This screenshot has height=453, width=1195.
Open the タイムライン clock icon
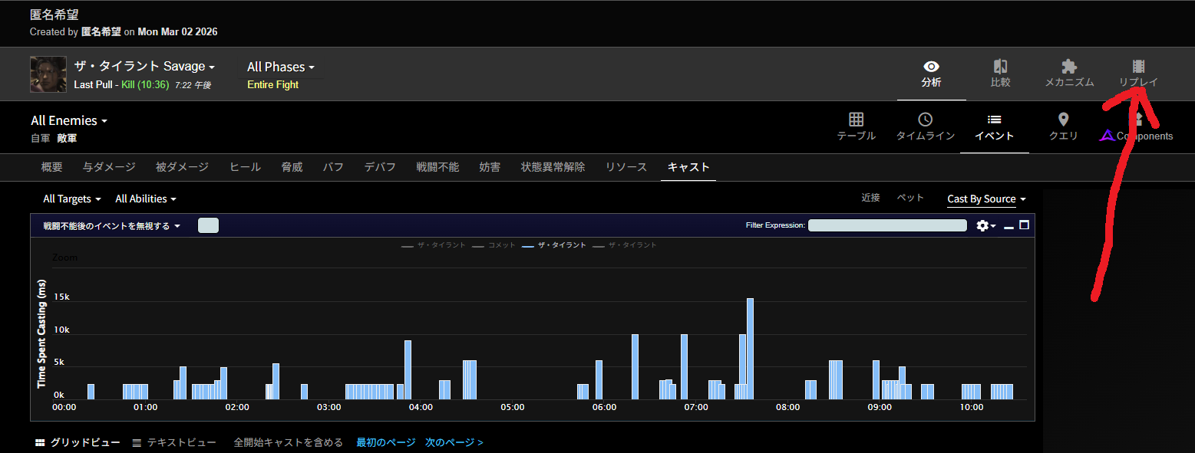925,126
